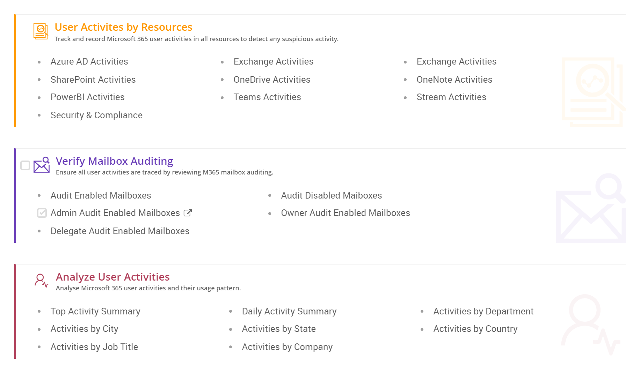Uncheck the Admin Audit Enabled Mailboxes checkbox
The image size is (640, 372).
point(42,213)
